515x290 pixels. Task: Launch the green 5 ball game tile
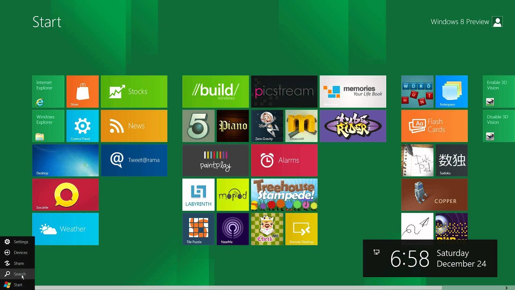pyautogui.click(x=198, y=126)
